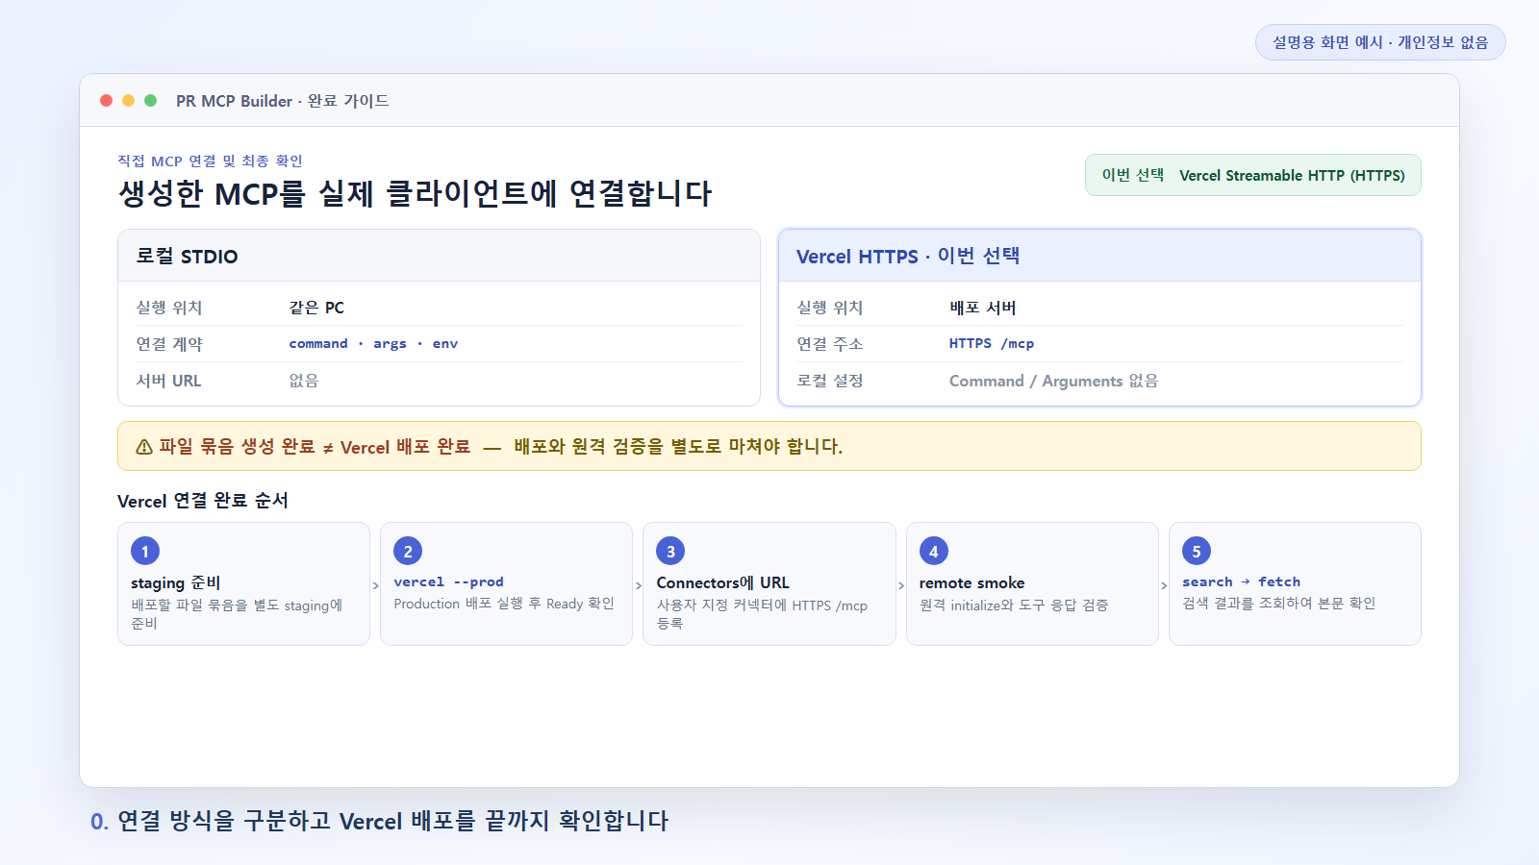Click the '실행 위치' label in 로컬 STDIO card
Image resolution: width=1539 pixels, height=865 pixels.
[x=169, y=308]
